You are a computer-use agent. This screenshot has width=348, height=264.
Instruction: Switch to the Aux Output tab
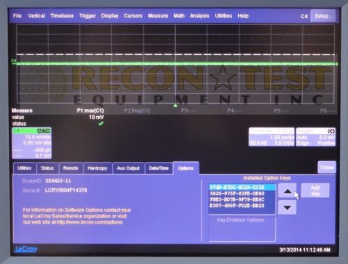[x=128, y=168]
